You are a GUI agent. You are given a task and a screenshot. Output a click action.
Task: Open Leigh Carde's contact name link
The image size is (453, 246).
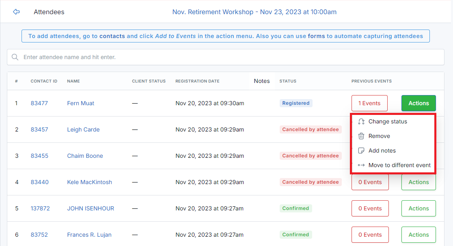coord(83,129)
